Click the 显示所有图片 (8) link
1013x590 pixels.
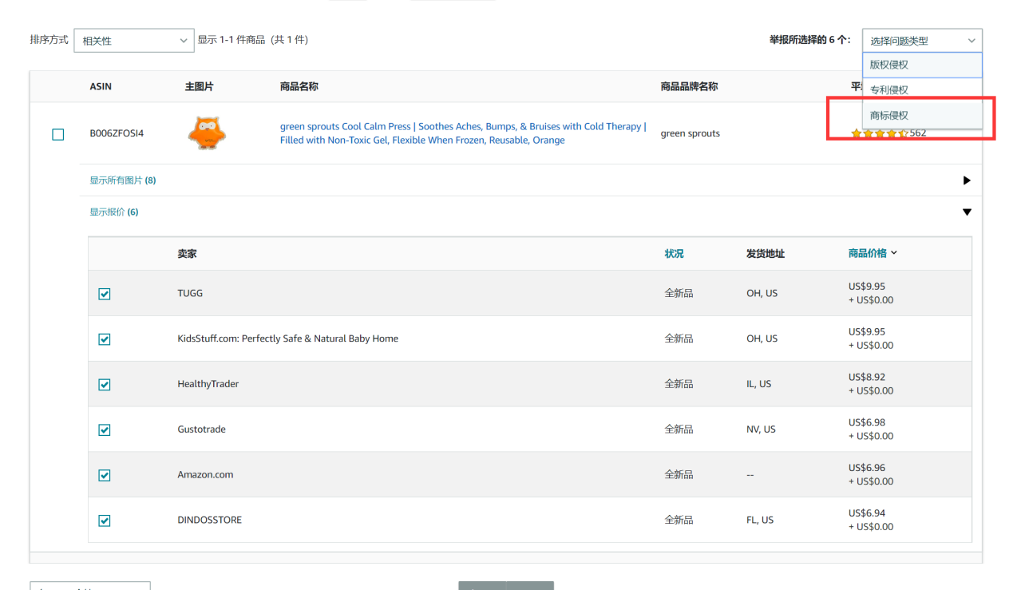(122, 180)
